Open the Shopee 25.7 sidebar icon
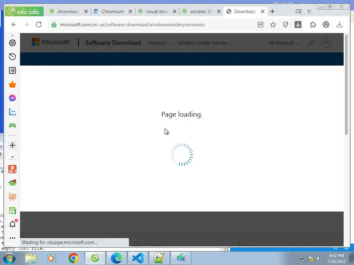 click(12, 169)
